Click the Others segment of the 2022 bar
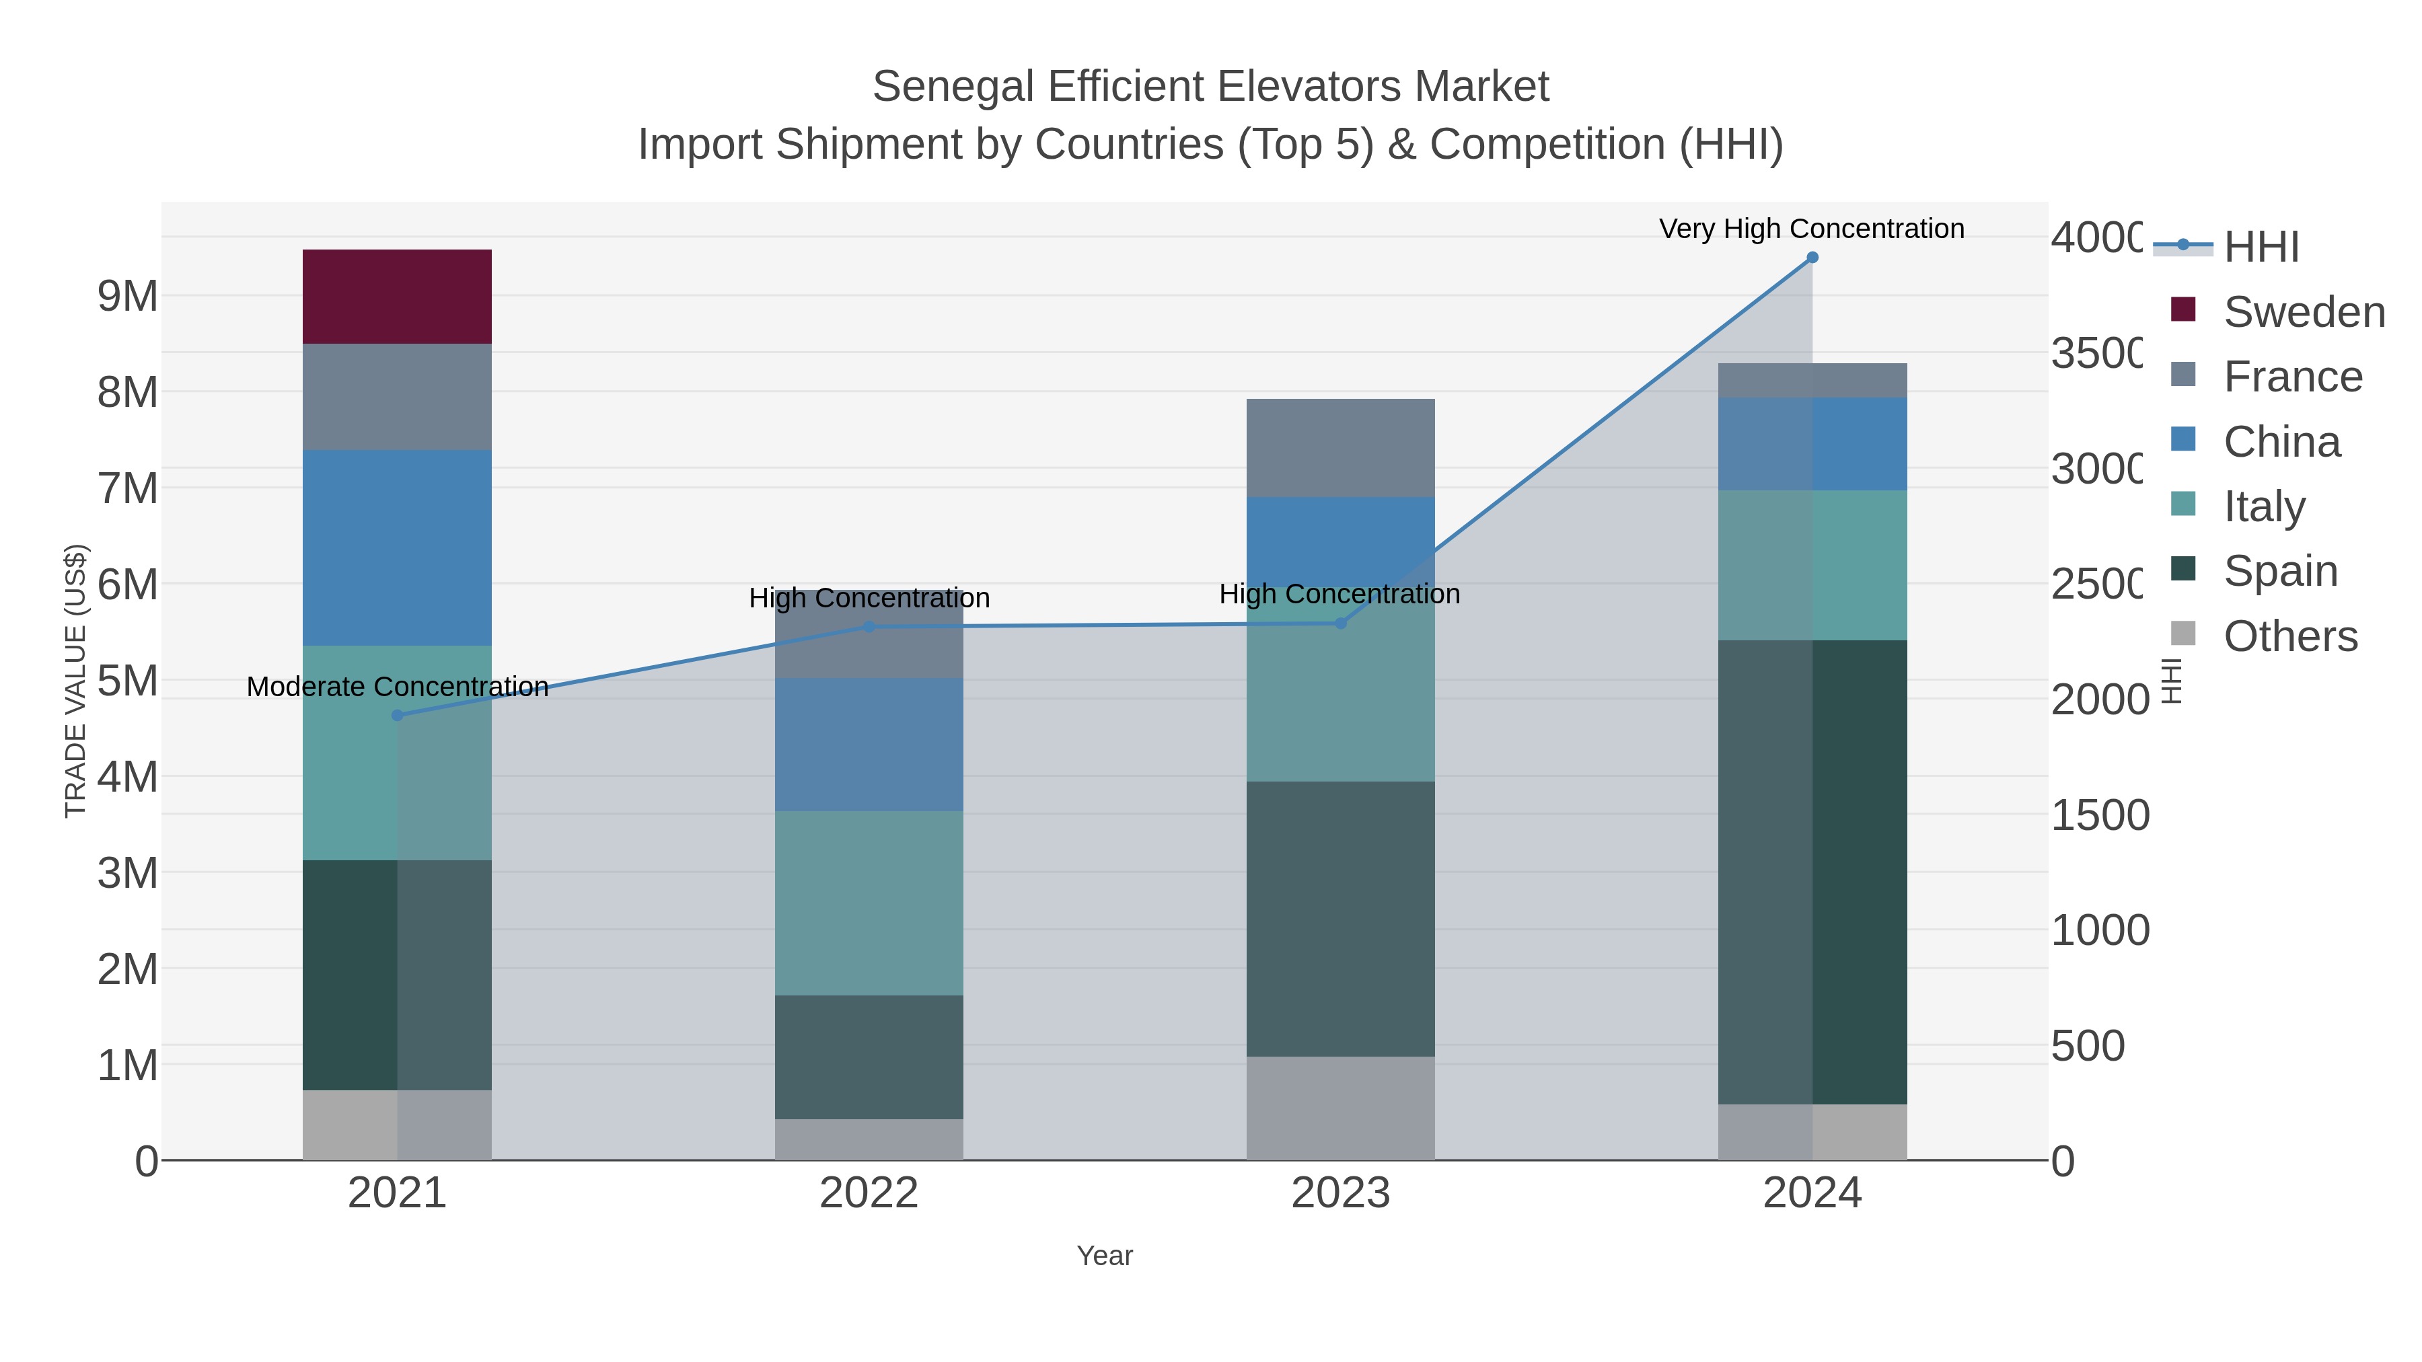This screenshot has width=2422, height=1362. click(869, 1139)
